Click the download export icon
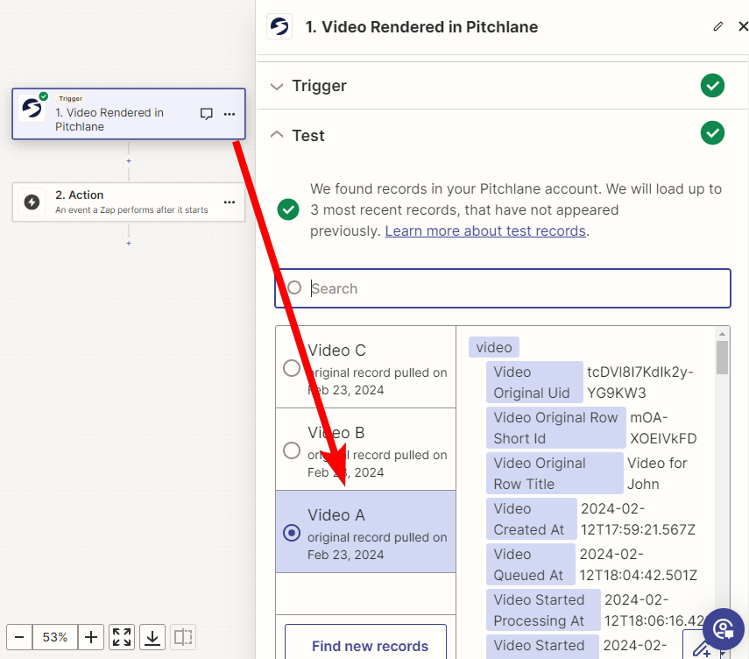 (152, 637)
